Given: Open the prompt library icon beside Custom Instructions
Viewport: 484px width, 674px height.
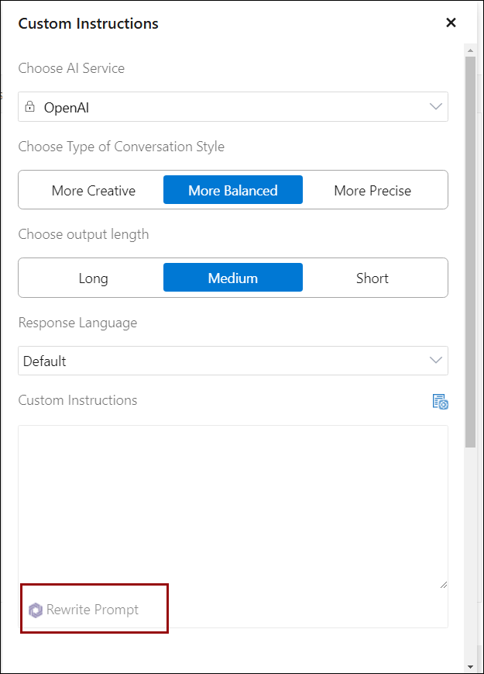Looking at the screenshot, I should click(440, 402).
